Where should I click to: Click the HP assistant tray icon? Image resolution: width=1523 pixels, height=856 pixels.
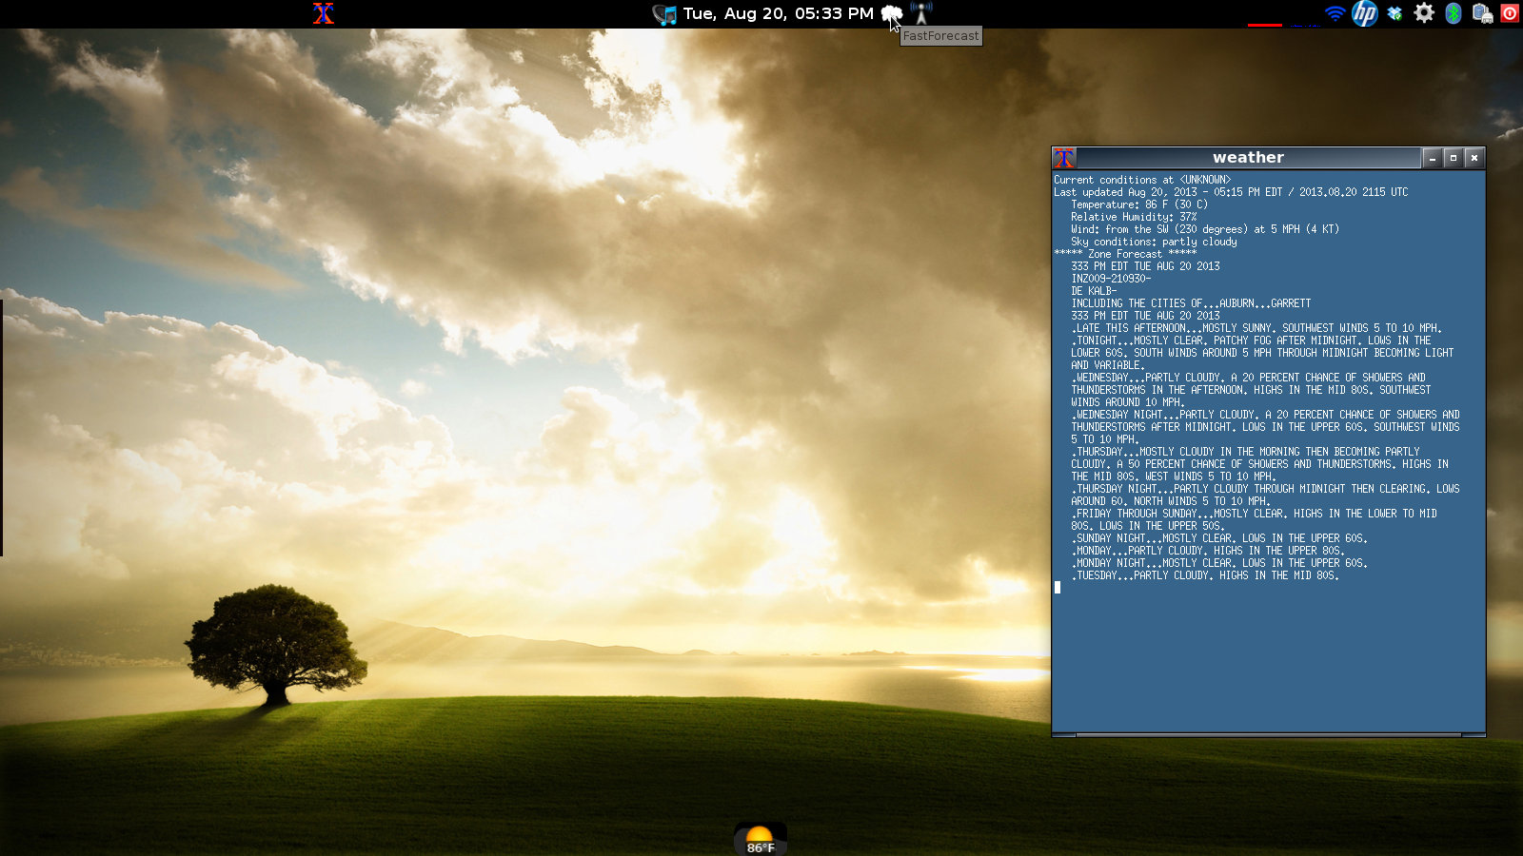point(1363,13)
